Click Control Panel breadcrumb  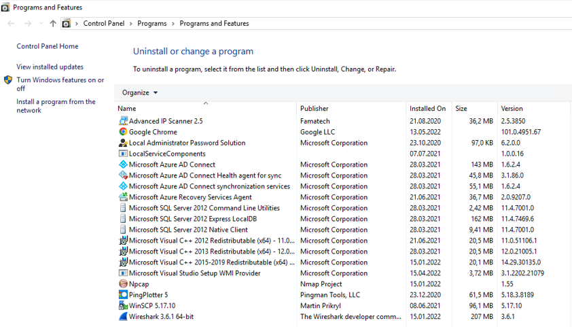104,23
